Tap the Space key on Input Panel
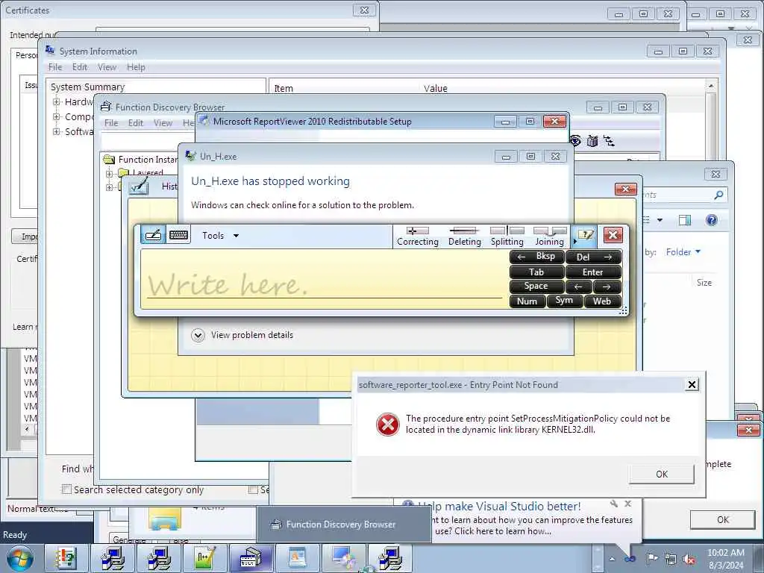This screenshot has width=764, height=573. coord(536,286)
